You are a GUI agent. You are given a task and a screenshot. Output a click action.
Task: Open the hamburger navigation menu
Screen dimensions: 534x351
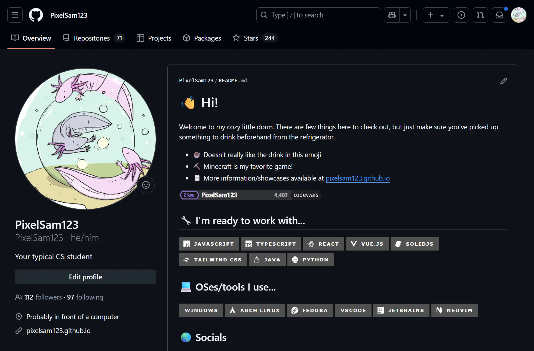pyautogui.click(x=15, y=15)
